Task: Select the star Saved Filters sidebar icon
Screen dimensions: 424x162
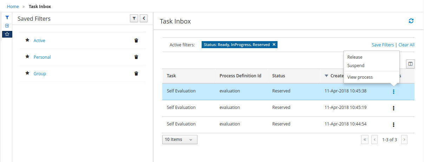Action: pos(7,34)
